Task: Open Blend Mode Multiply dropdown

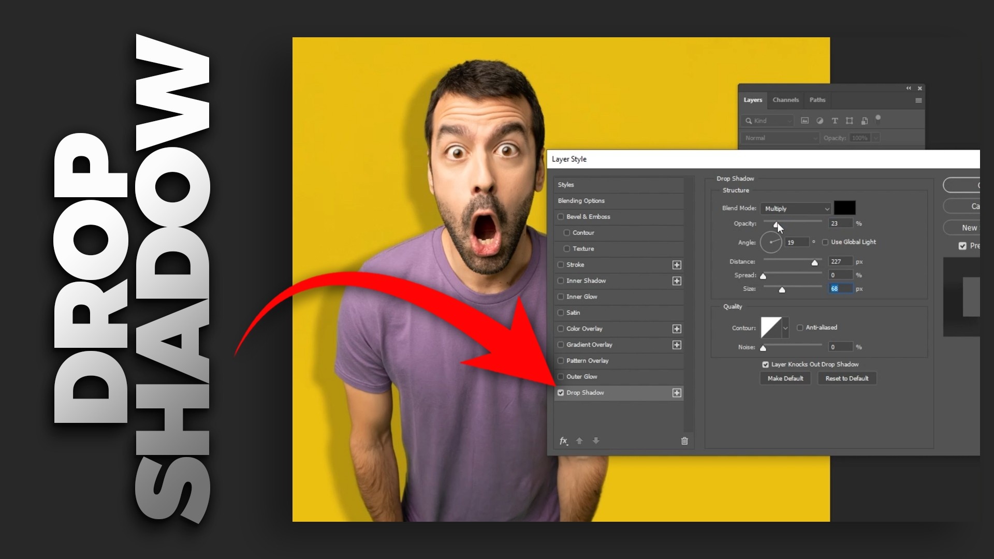Action: pos(796,209)
